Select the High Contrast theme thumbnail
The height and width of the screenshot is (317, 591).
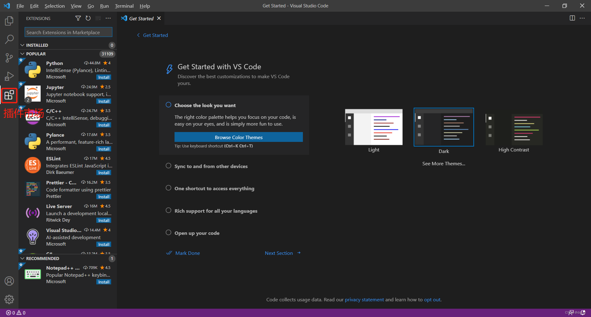(514, 129)
